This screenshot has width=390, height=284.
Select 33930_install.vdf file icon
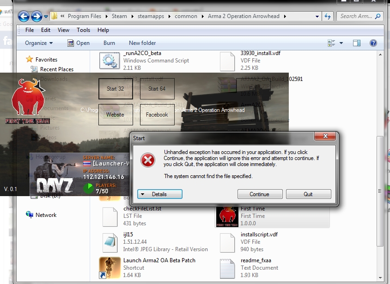(227, 62)
